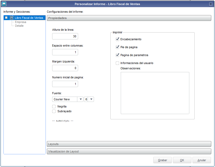
Task: Click the Numero inicial de pagina field
Action: [x=65, y=84]
